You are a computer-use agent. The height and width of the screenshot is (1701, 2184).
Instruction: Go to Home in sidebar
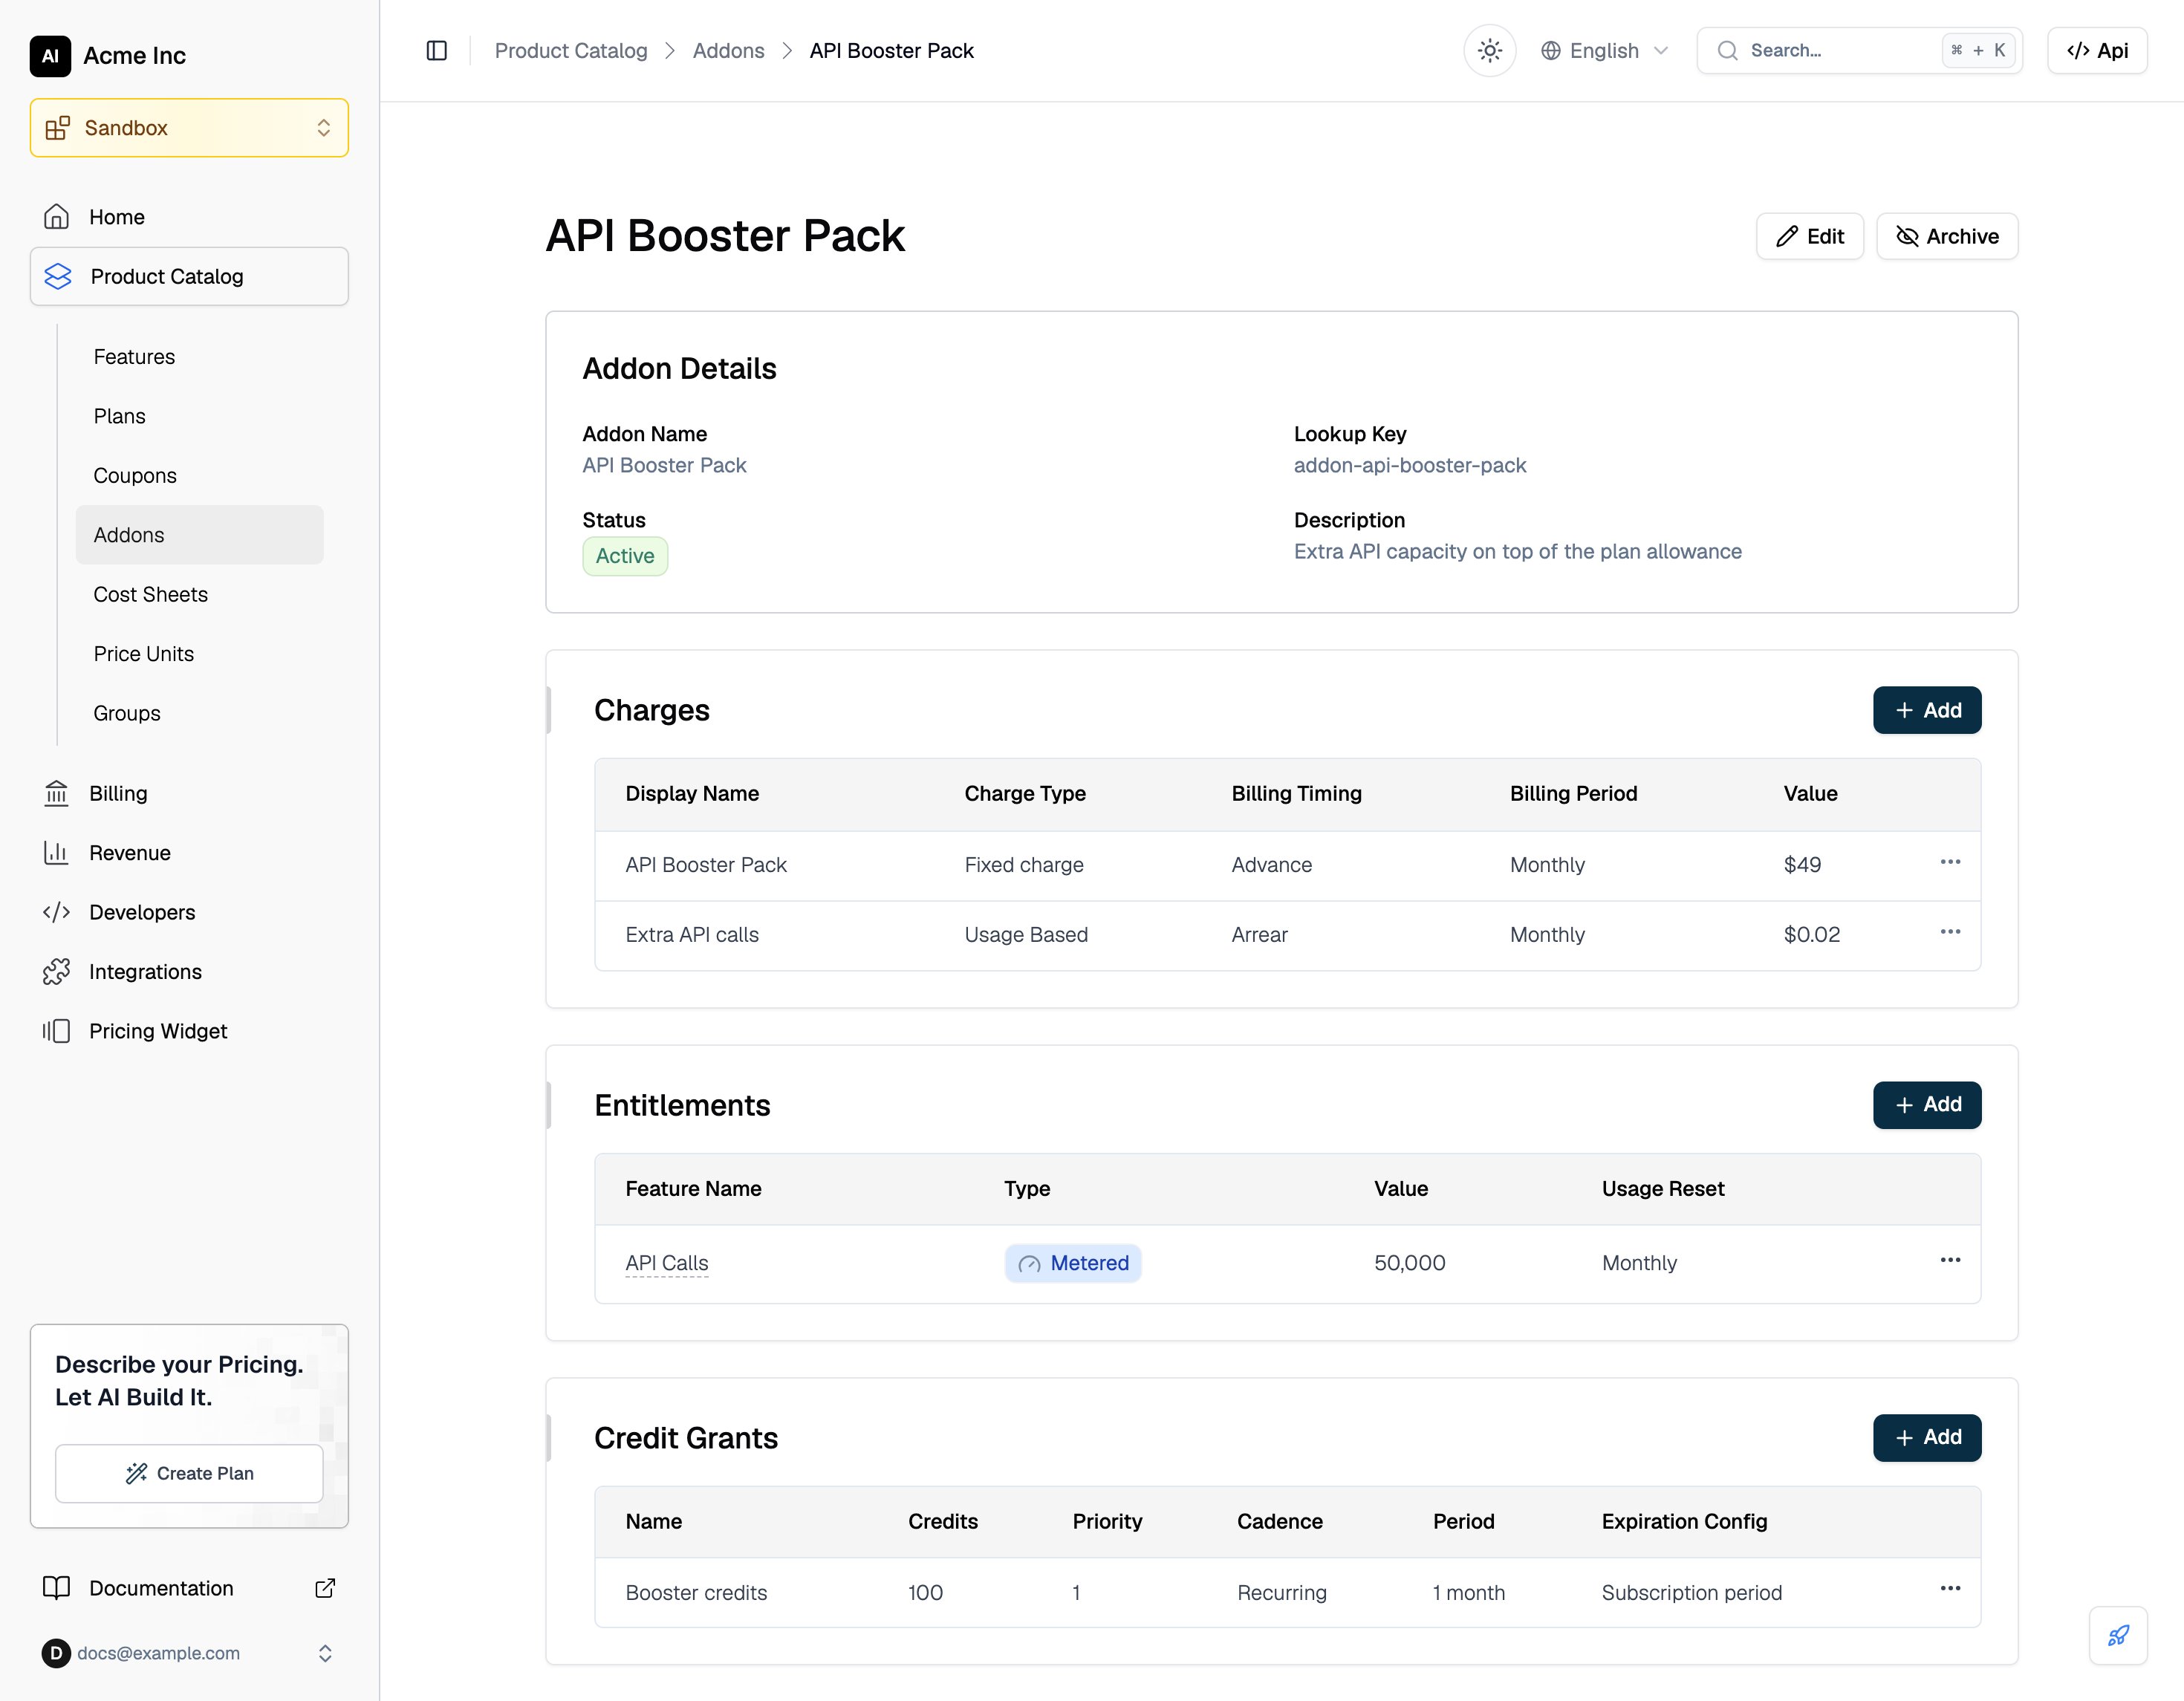point(189,217)
